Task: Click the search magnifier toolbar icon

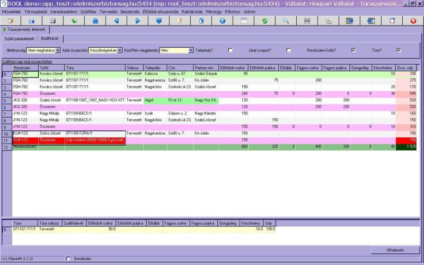Action: coord(286,21)
